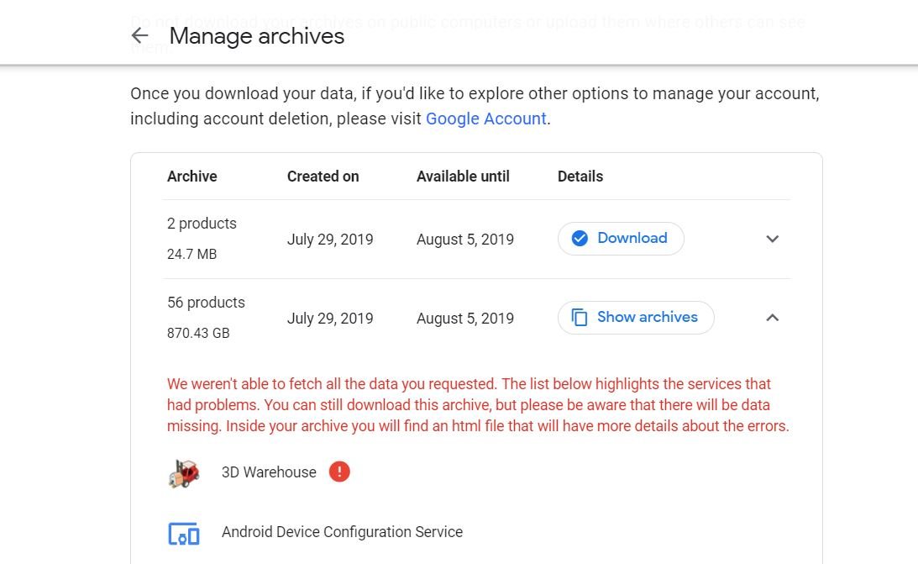
Task: Open the Google Account link
Action: point(485,119)
